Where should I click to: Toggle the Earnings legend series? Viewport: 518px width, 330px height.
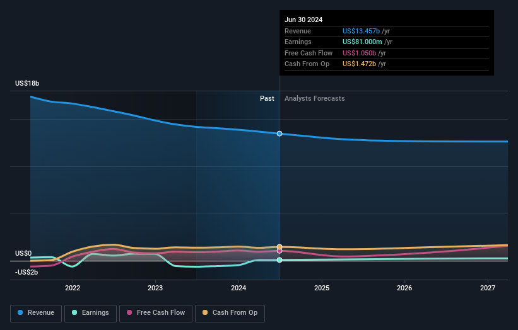(x=90, y=313)
